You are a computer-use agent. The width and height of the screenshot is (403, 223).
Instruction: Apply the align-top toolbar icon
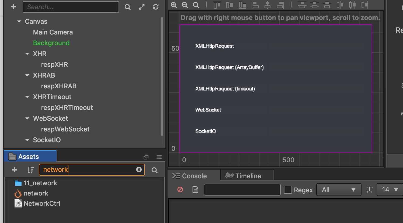(x=217, y=5)
